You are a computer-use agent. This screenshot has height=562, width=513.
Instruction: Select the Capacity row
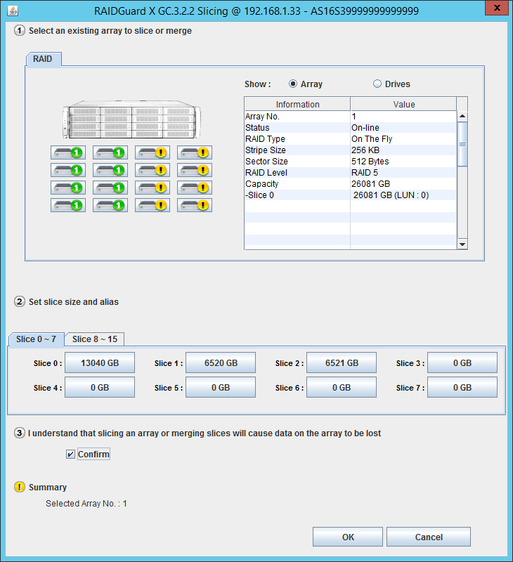click(x=351, y=184)
